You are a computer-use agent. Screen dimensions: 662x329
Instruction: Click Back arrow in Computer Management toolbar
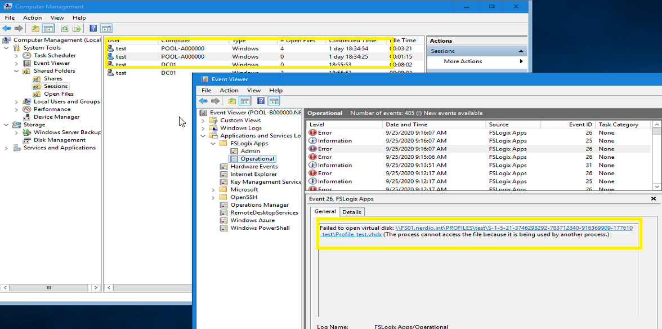click(6, 29)
